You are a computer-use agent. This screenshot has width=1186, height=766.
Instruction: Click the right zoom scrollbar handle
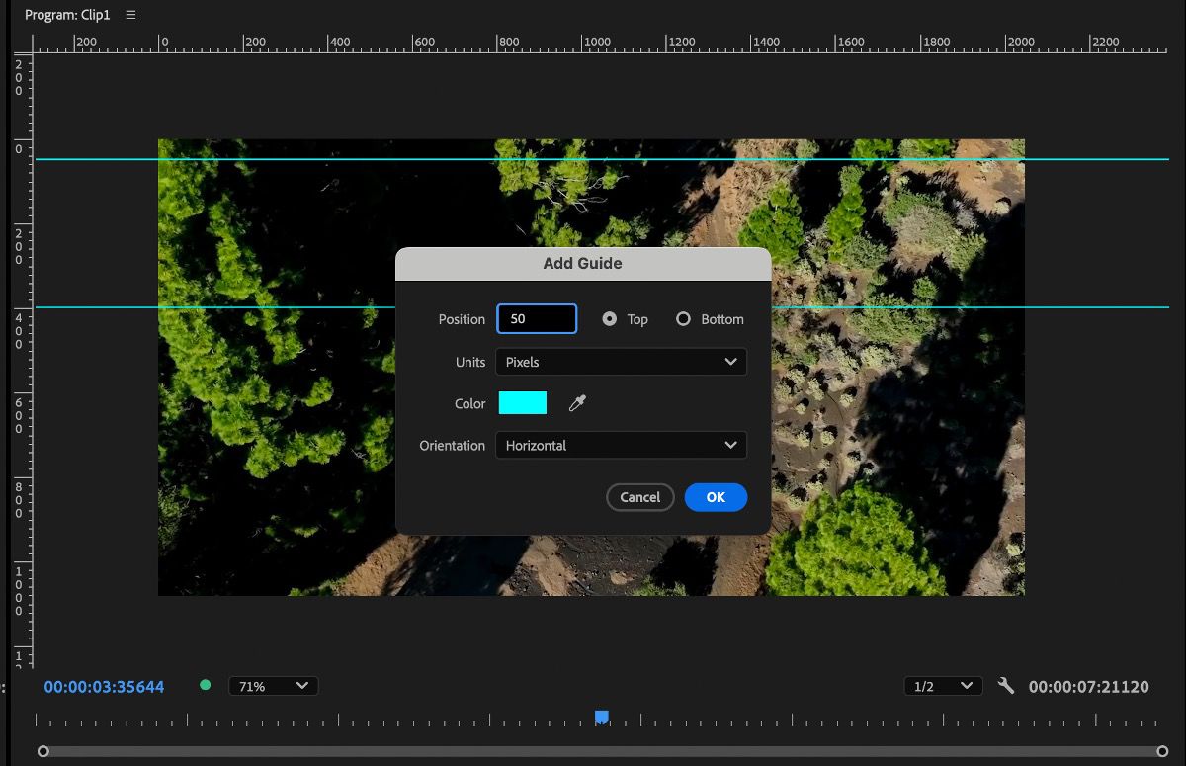click(x=1163, y=751)
